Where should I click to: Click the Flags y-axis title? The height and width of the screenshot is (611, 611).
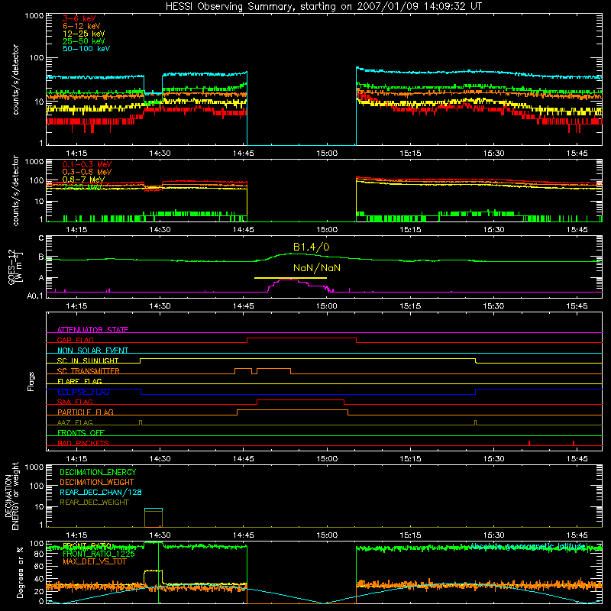tap(31, 381)
